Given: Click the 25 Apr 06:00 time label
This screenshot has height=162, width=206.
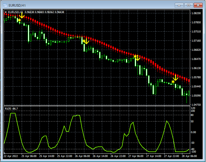Looking at the screenshot, I should [29, 156].
